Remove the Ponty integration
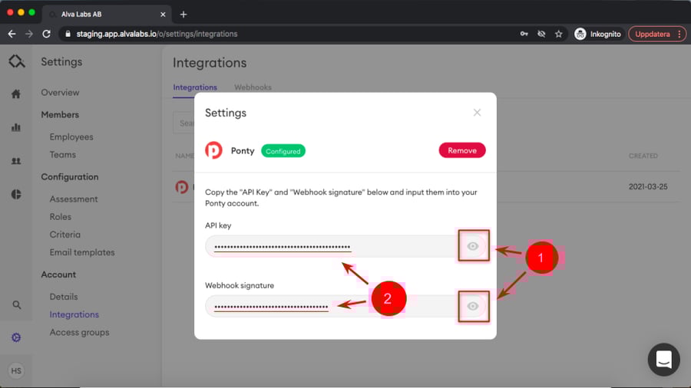Viewport: 691px width, 388px height. click(x=462, y=150)
